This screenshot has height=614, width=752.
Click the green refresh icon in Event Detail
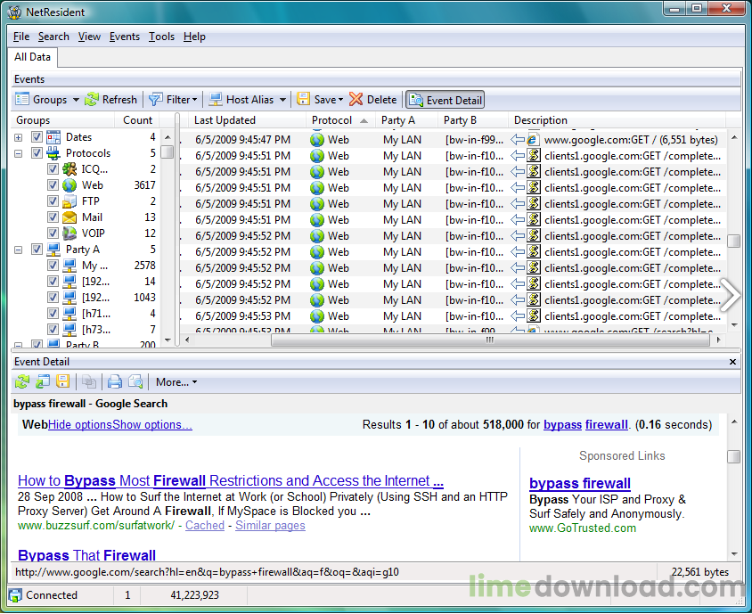(x=22, y=382)
